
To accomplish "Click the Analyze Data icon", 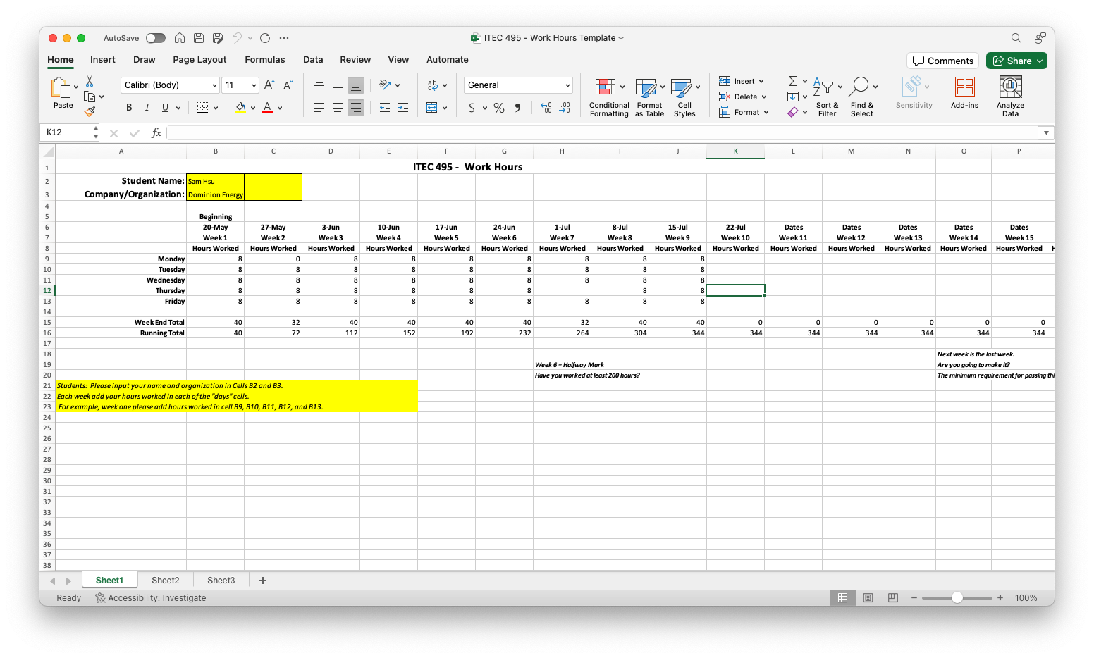I will (1010, 87).
